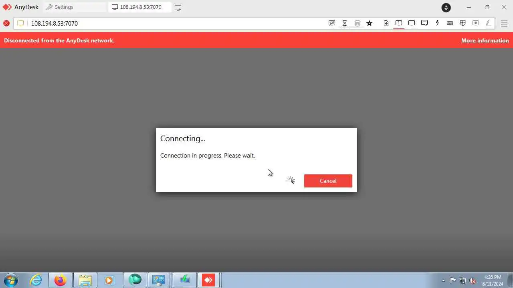Click the Windows Start button
Viewport: 513px width, 288px height.
(x=10, y=280)
